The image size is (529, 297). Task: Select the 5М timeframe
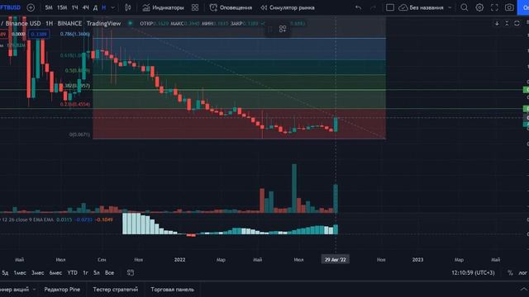49,7
